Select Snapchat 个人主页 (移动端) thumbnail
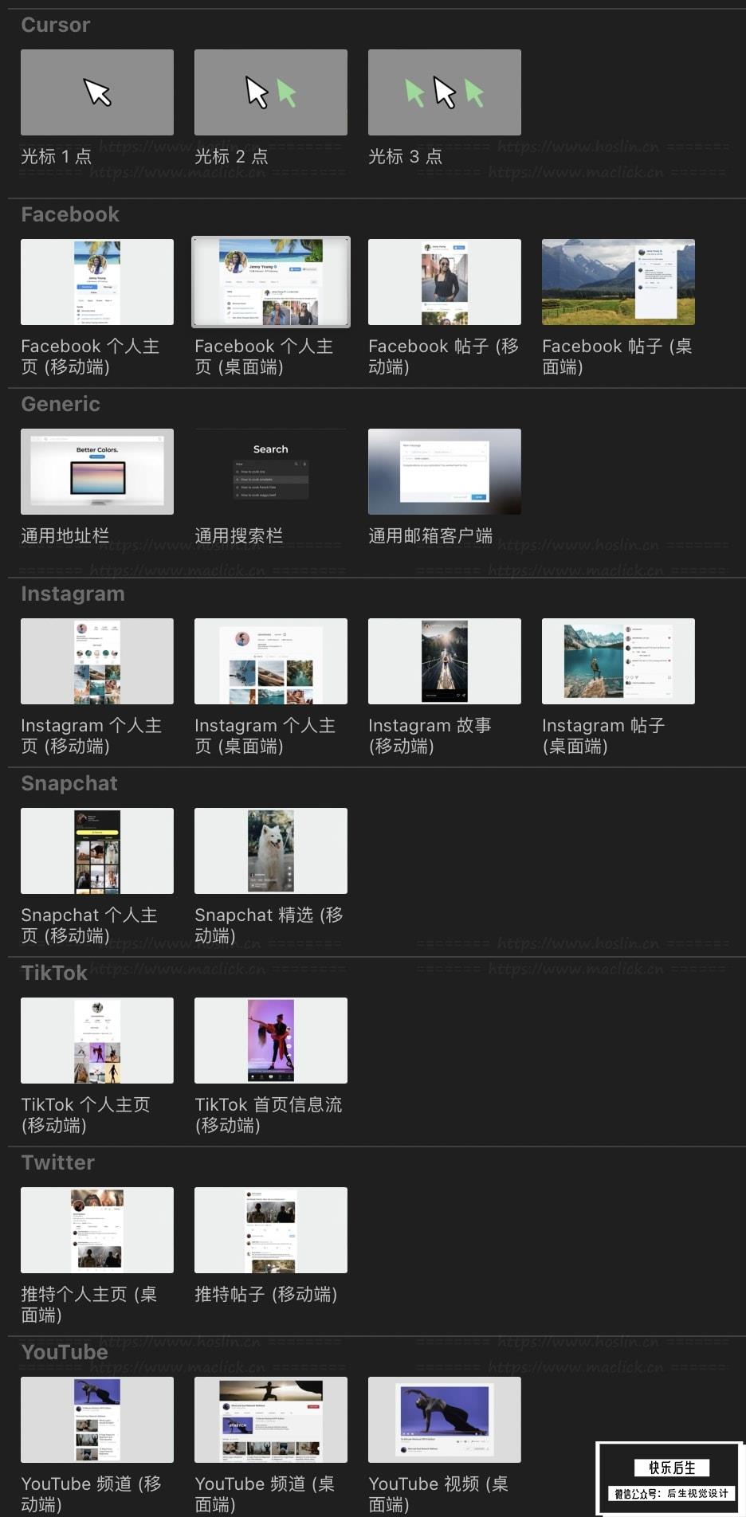 [97, 851]
